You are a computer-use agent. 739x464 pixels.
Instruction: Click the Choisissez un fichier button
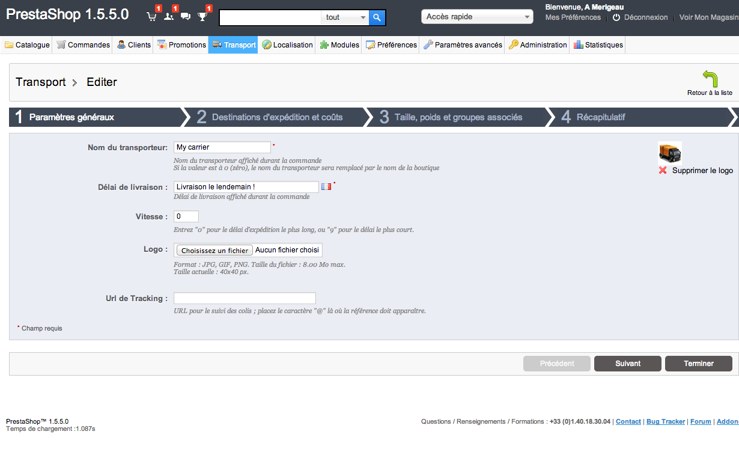214,251
